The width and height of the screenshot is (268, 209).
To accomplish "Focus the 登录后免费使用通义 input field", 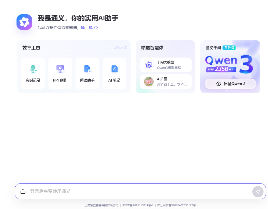I will tap(140, 191).
